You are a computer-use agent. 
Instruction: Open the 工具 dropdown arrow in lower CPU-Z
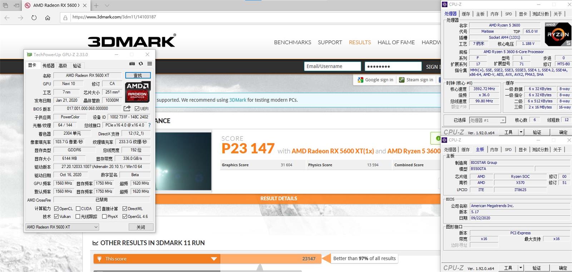(x=521, y=268)
